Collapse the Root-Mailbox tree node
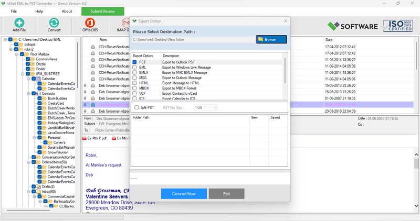 (17, 54)
